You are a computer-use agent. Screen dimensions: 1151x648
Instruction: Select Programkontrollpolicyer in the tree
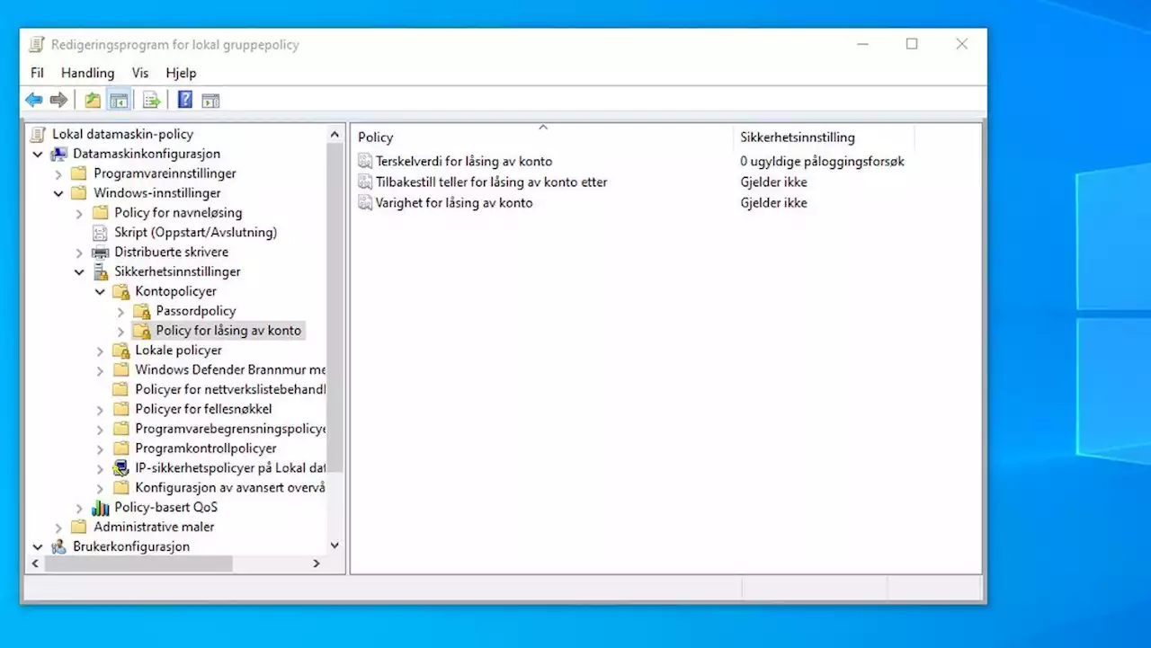click(206, 448)
